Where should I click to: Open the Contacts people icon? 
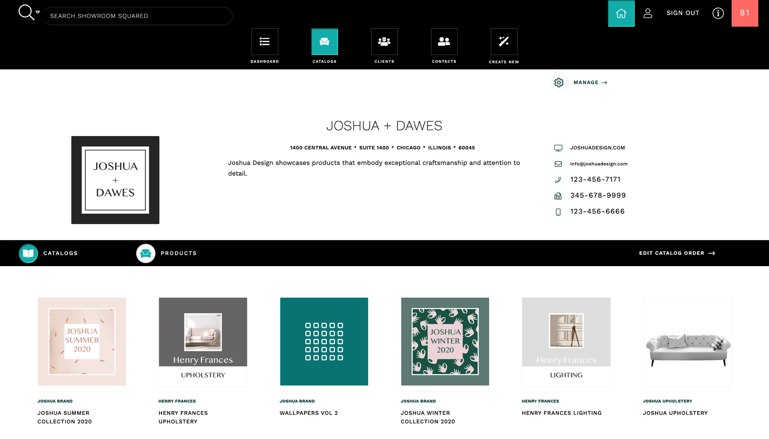pos(444,42)
